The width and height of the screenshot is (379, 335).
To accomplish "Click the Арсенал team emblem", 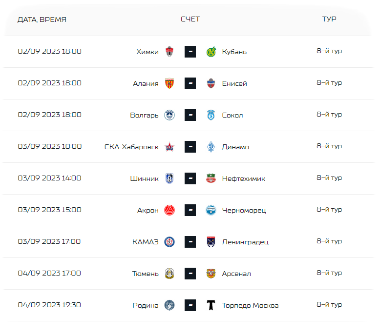I will coord(211,274).
